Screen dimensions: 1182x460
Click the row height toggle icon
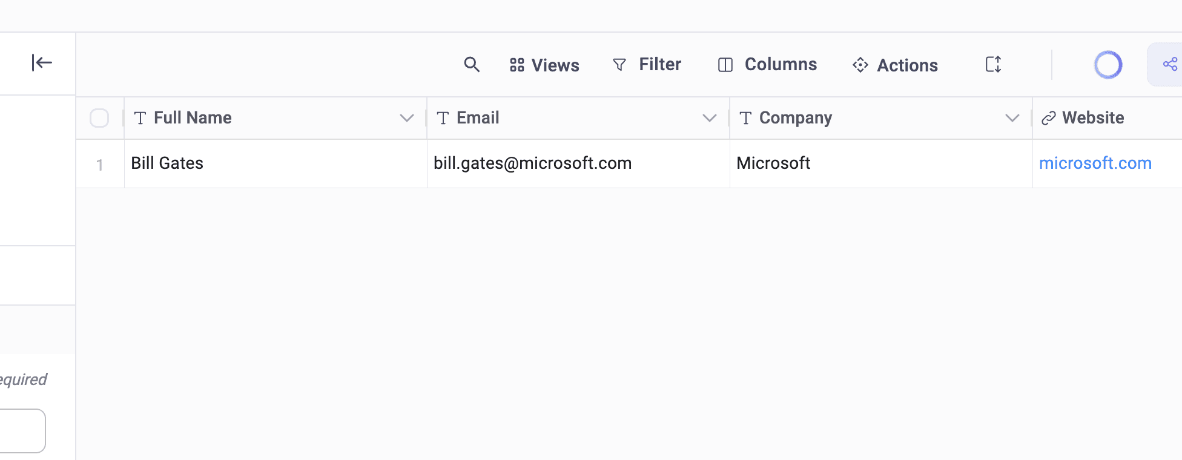993,64
